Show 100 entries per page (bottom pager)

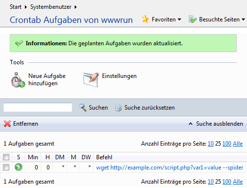[x=226, y=182]
